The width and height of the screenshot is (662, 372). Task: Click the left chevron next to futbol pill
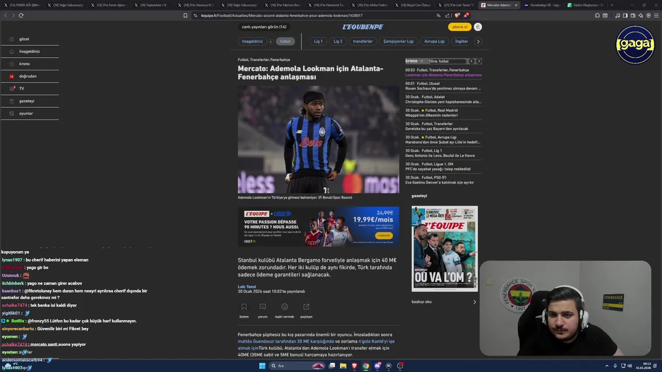(270, 41)
